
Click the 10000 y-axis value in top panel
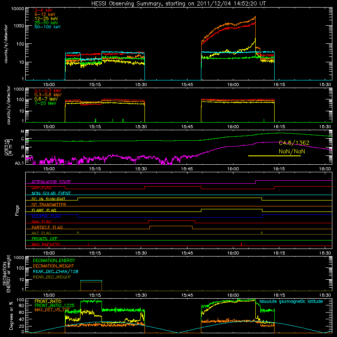click(x=18, y=9)
